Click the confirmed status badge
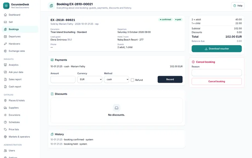This screenshot has width=252, height=158. (165, 20)
